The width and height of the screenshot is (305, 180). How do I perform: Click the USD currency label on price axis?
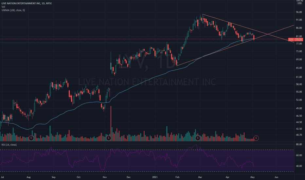299,3
